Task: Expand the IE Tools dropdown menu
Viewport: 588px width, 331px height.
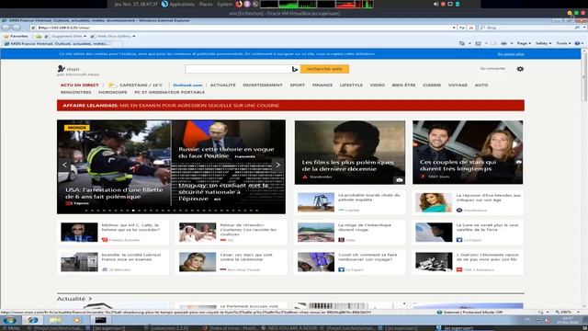Action: tap(563, 43)
